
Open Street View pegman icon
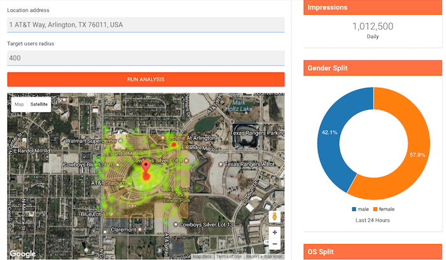coord(275,216)
